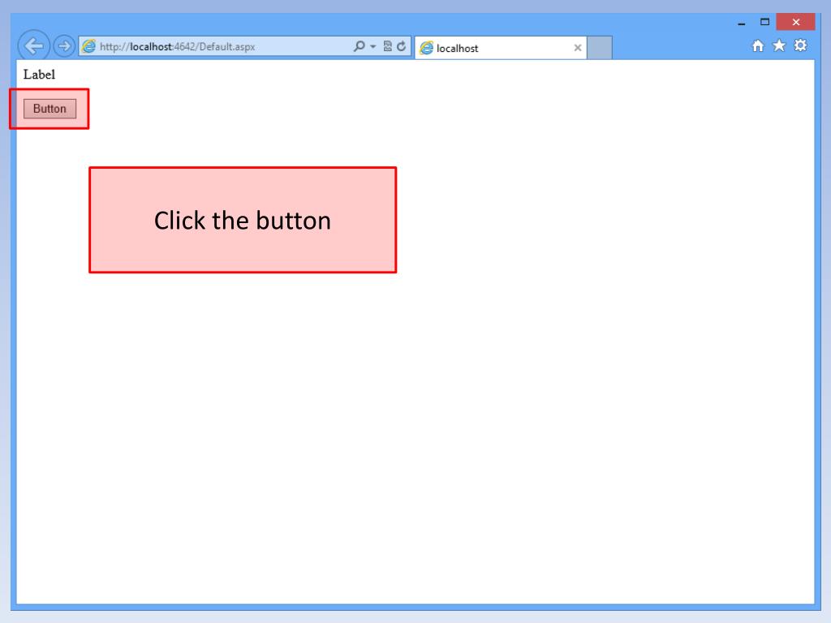Close the Internet Explorer window

pyautogui.click(x=795, y=22)
